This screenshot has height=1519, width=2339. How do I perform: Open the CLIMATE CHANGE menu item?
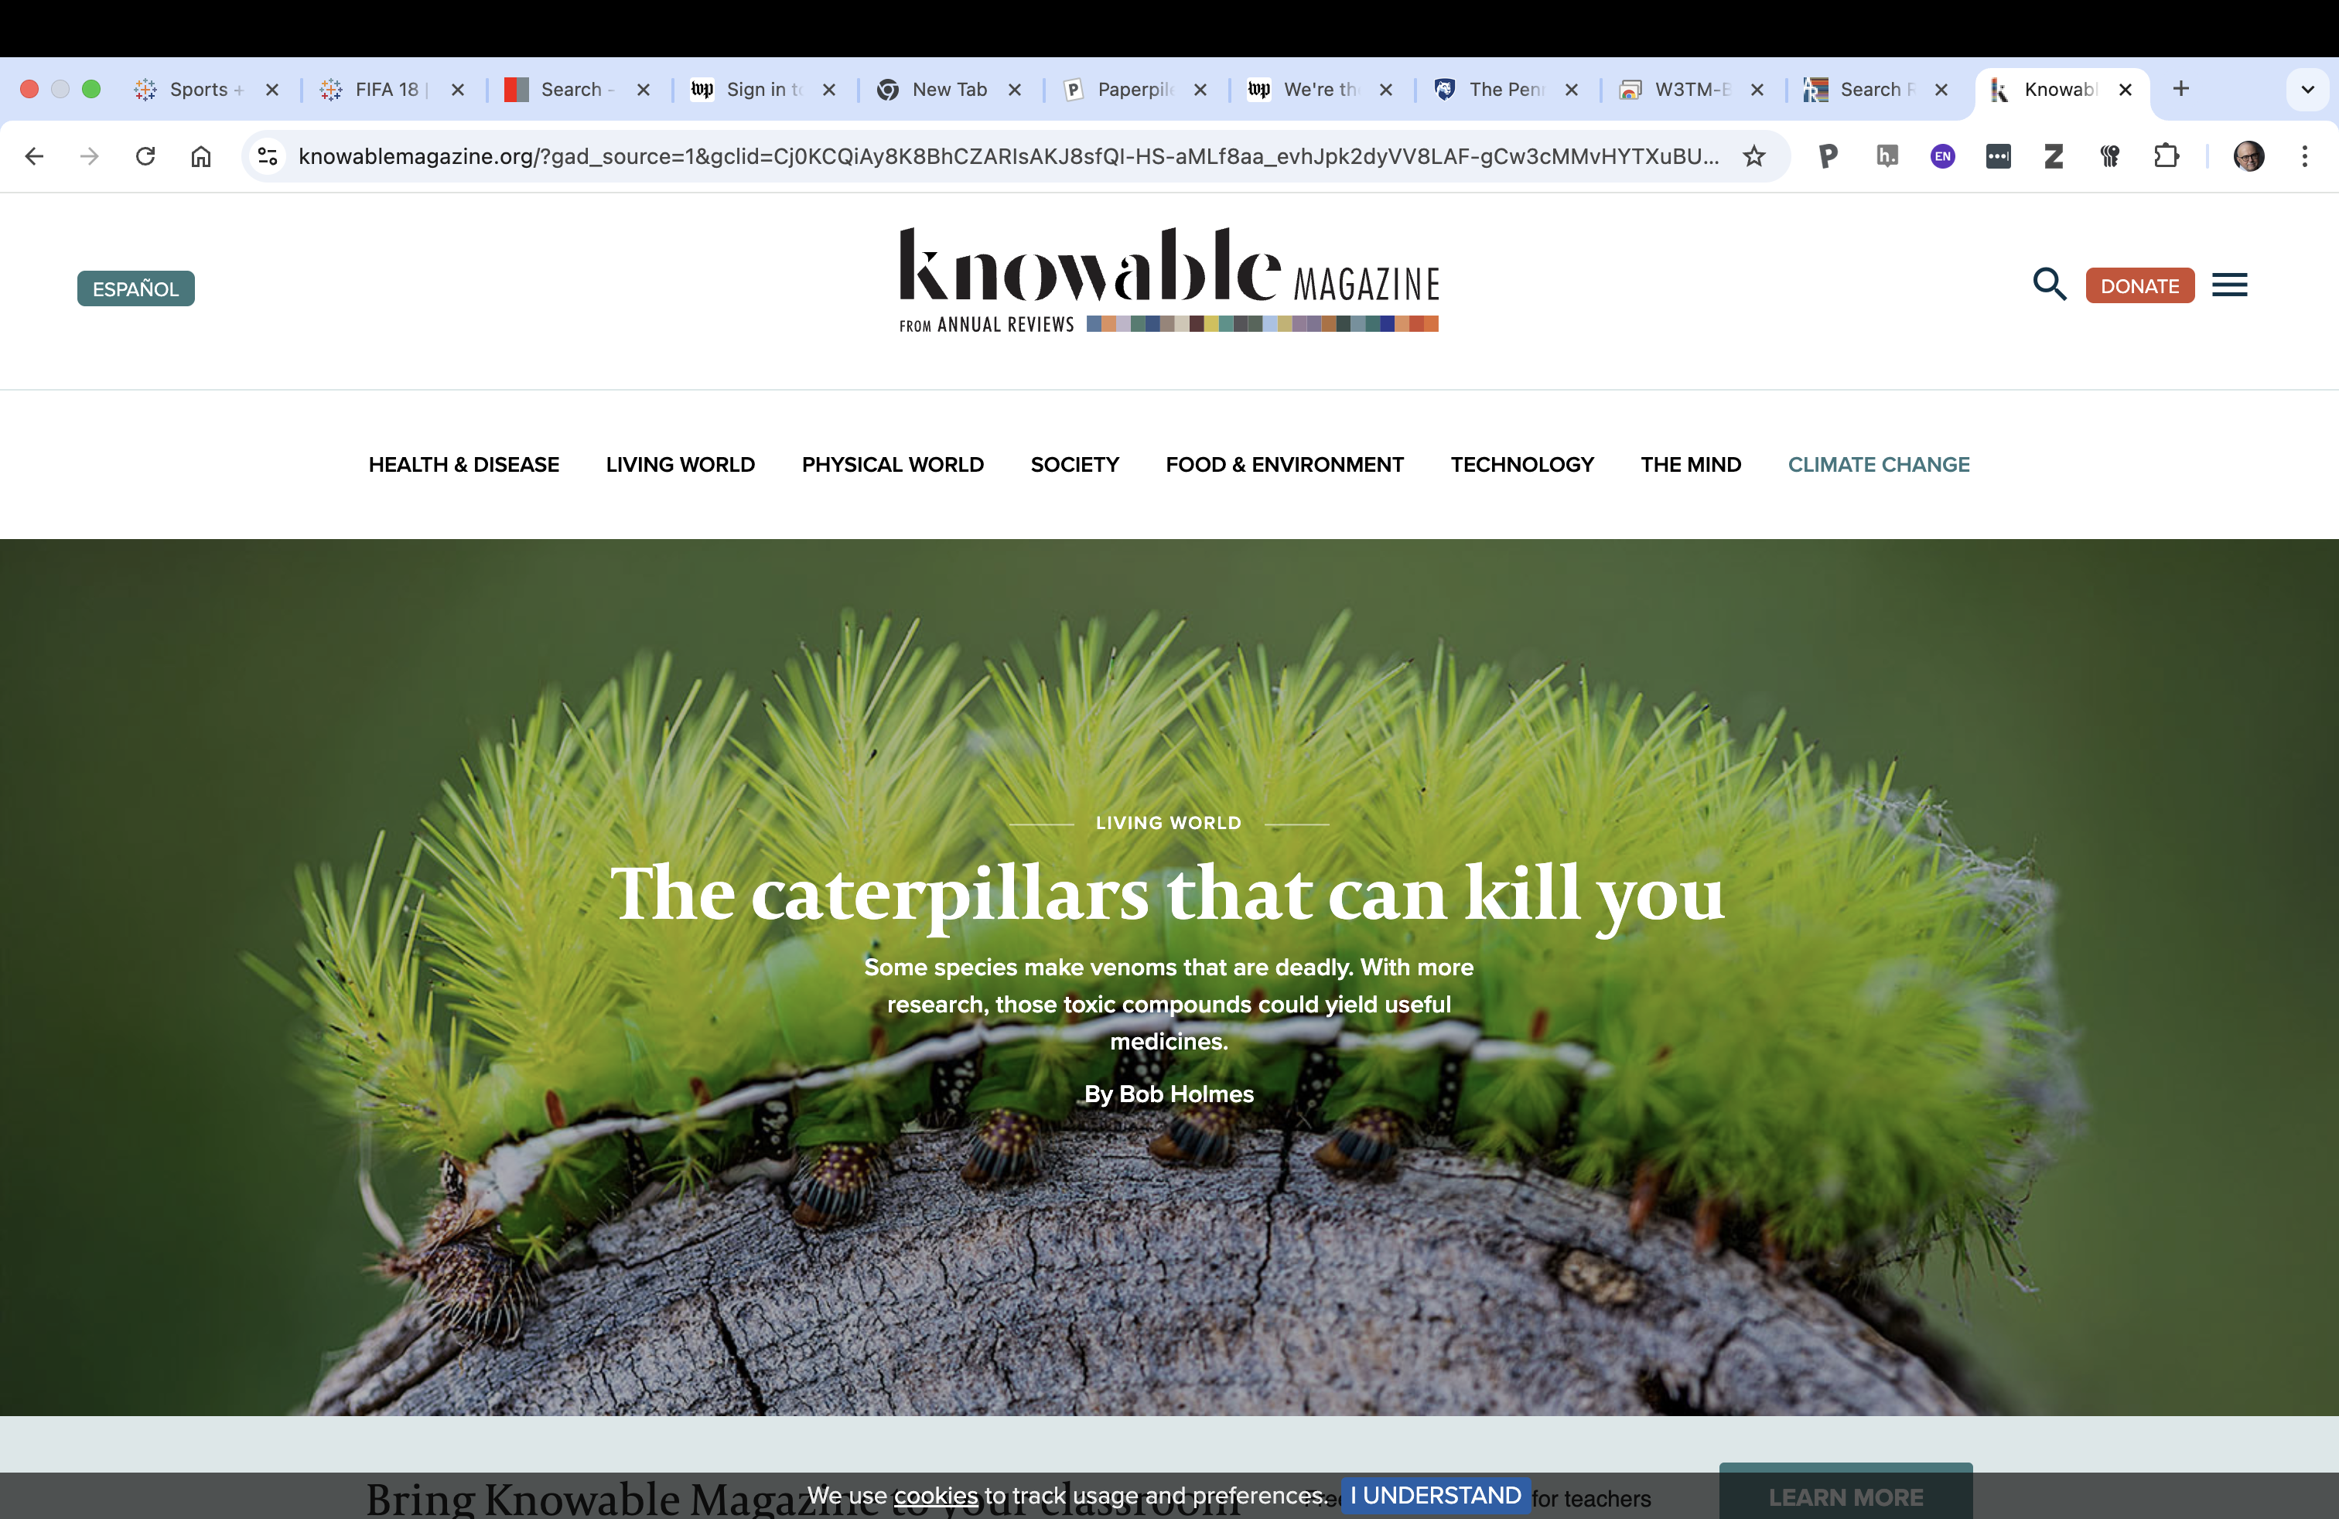coord(1878,465)
